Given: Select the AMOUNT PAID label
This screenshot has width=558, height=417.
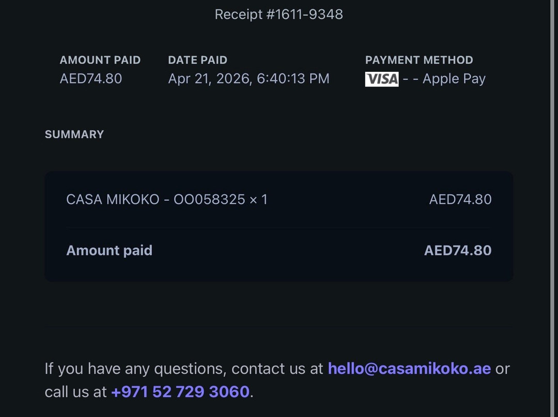Looking at the screenshot, I should [x=100, y=60].
